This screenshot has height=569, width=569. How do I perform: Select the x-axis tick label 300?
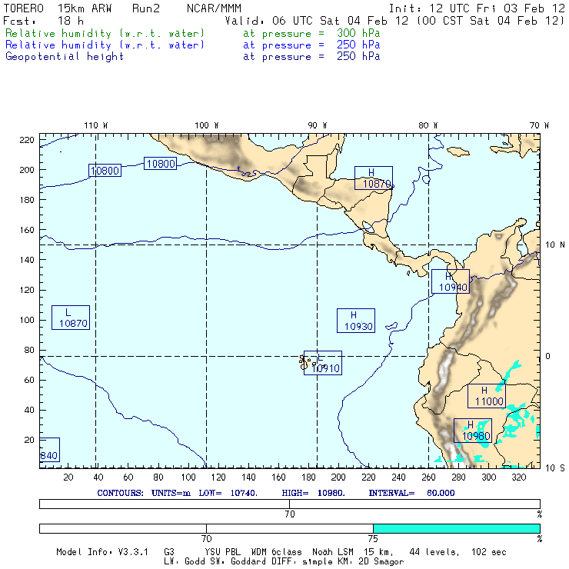tap(488, 477)
